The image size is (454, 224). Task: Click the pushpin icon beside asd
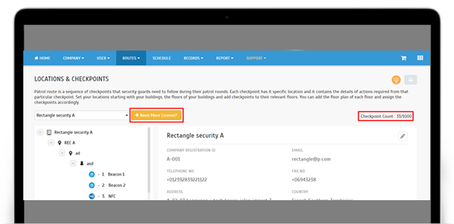82,163
